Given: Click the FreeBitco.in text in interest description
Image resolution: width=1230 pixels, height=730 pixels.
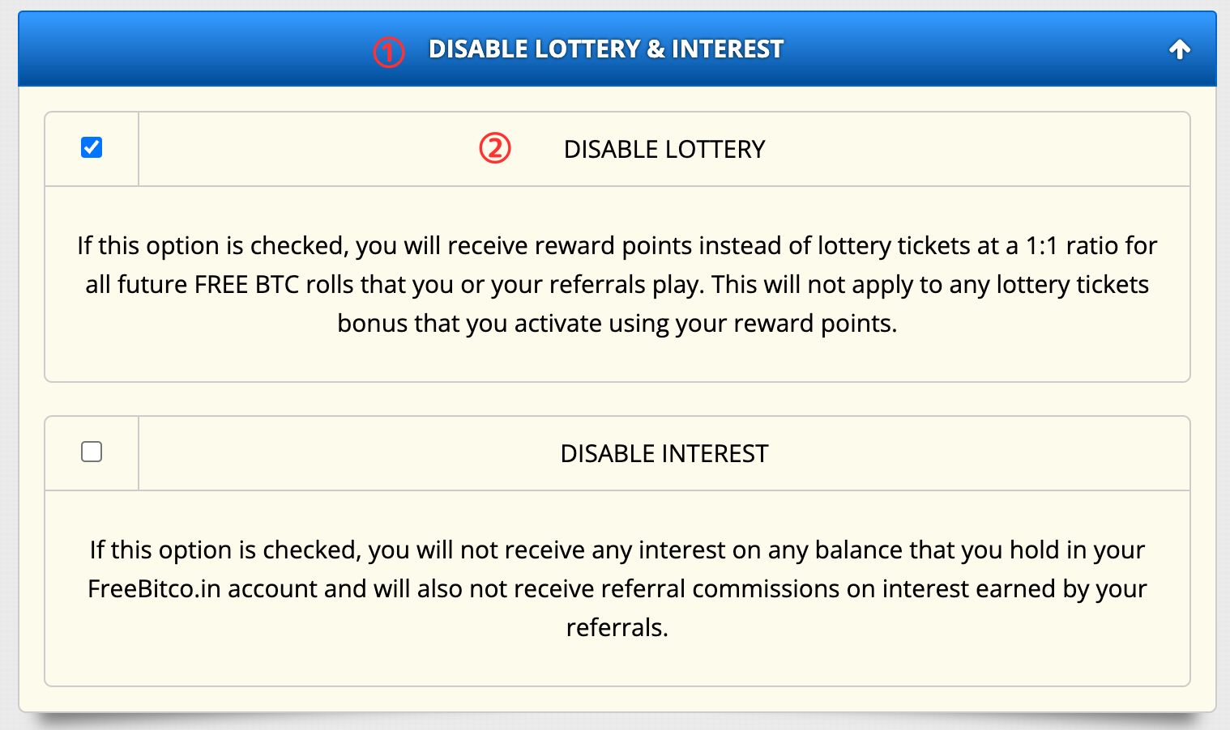Looking at the screenshot, I should pos(154,588).
